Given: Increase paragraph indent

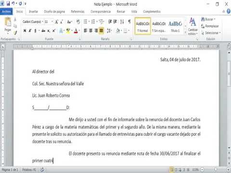Looking at the screenshot, I should tap(115, 22).
